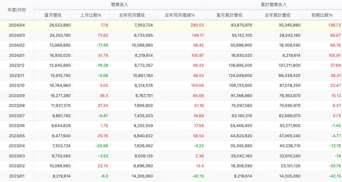The image size is (342, 182).
Task: Click last-year cumulative 40,236,710
Action: [x=290, y=146]
